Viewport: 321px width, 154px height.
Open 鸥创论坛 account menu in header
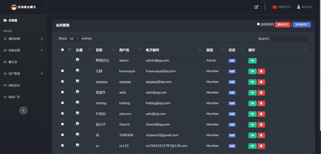tap(305, 7)
